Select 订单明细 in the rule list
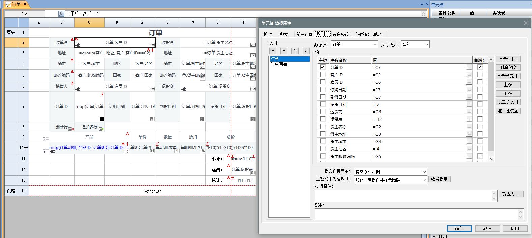The image size is (532, 238). 279,64
